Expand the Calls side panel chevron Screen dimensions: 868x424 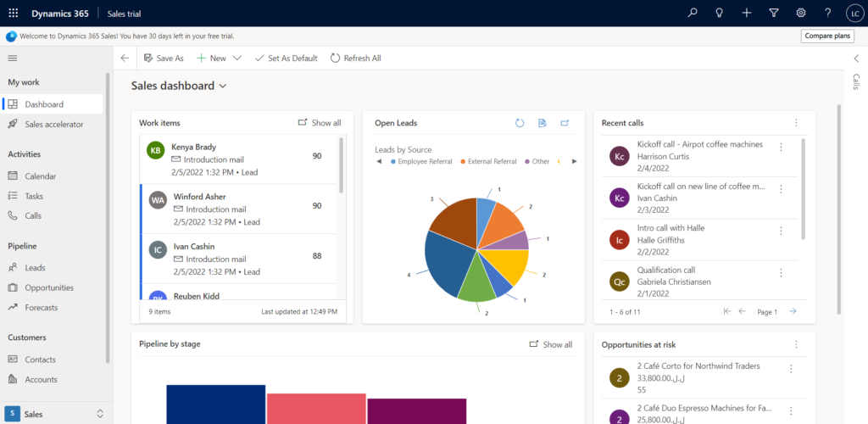tap(856, 59)
